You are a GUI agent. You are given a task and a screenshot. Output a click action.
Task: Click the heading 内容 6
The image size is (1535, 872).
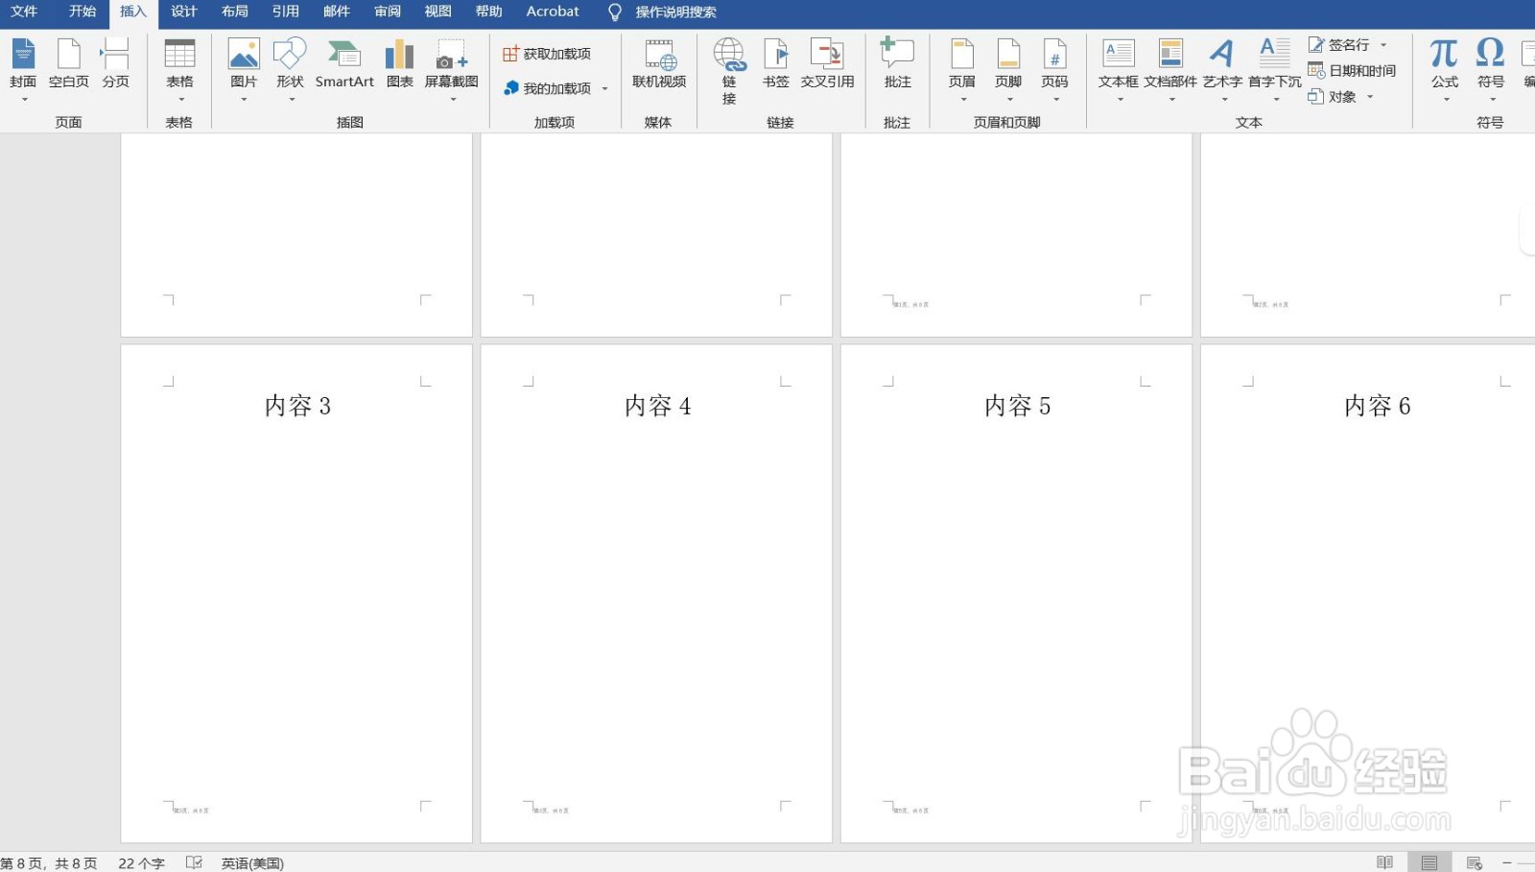click(1377, 406)
